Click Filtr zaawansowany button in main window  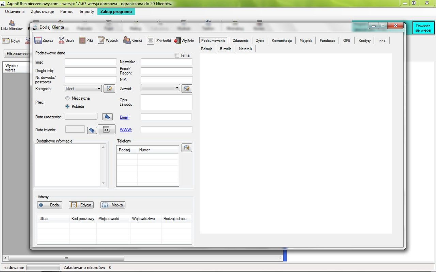click(x=17, y=54)
